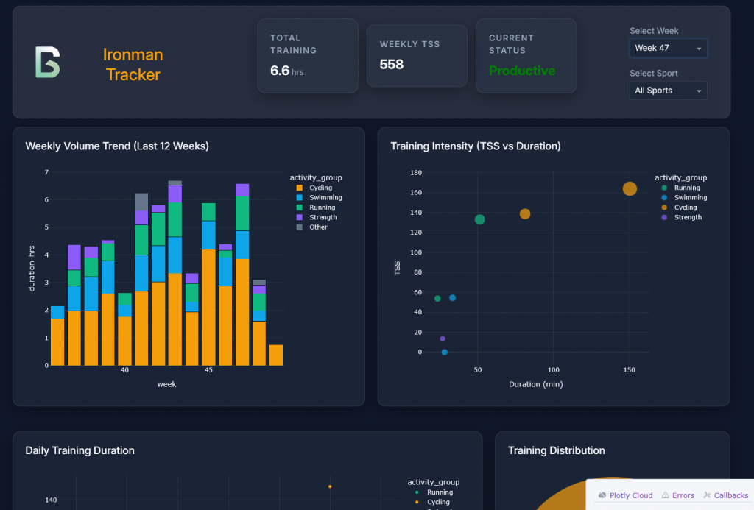Click the Callbacks debug icon
The width and height of the screenshot is (754, 510).
(x=707, y=495)
